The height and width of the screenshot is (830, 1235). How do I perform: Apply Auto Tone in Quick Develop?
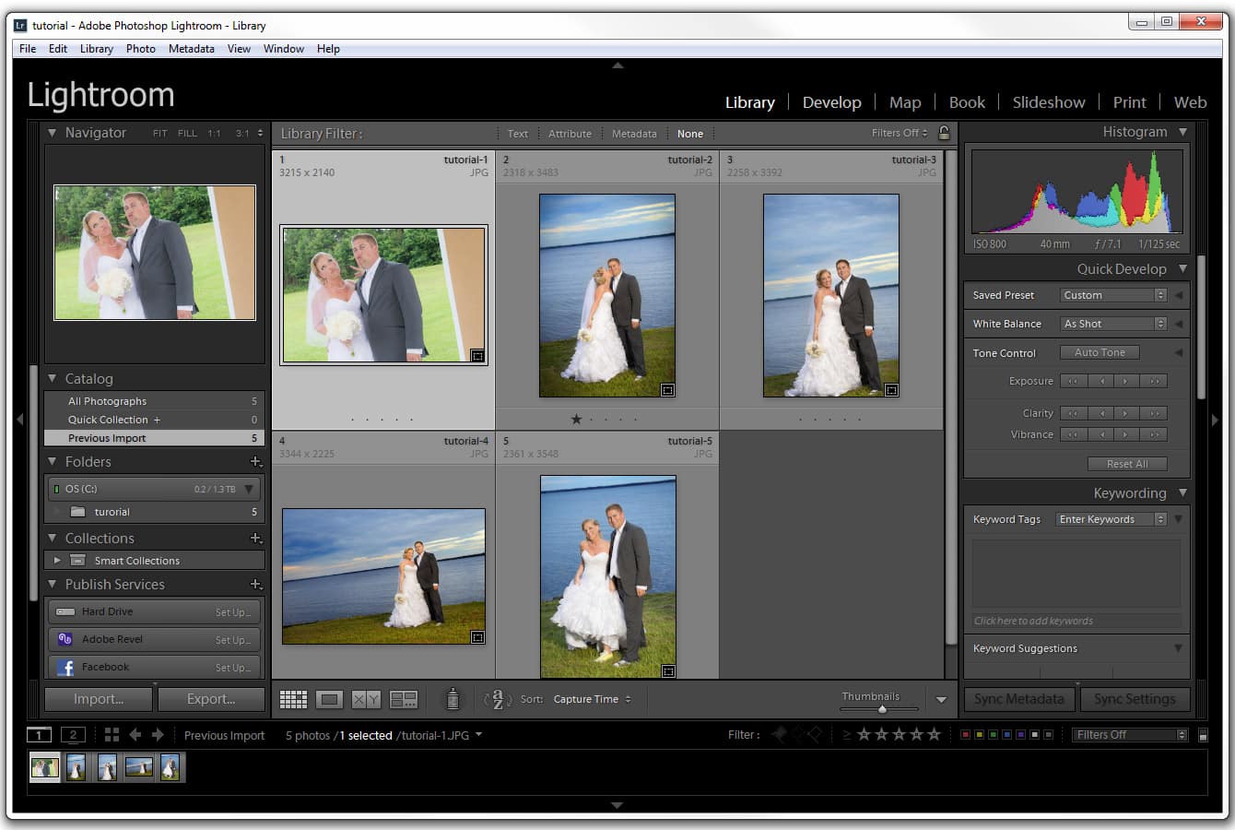click(x=1100, y=351)
